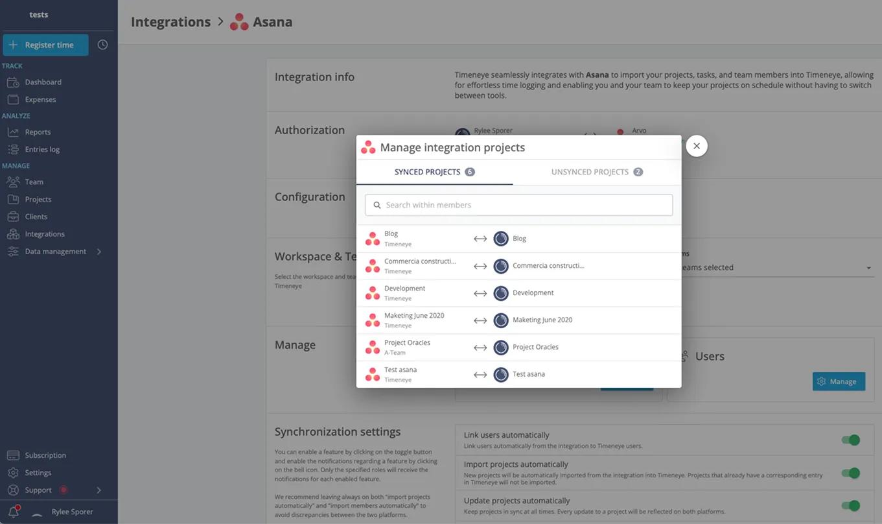Click the sync arrow for Test asana
Image resolution: width=882 pixels, height=524 pixels.
tap(480, 375)
